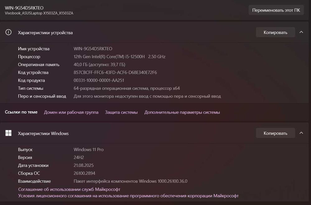Click the install date 21.08.2025
The image size is (311, 205).
pos(83,165)
